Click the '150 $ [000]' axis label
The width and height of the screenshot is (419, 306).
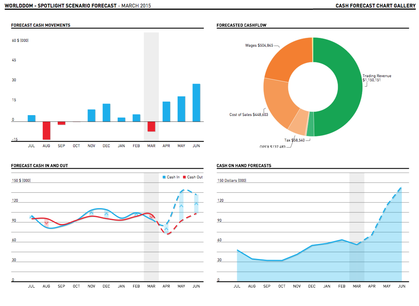pos(21,180)
